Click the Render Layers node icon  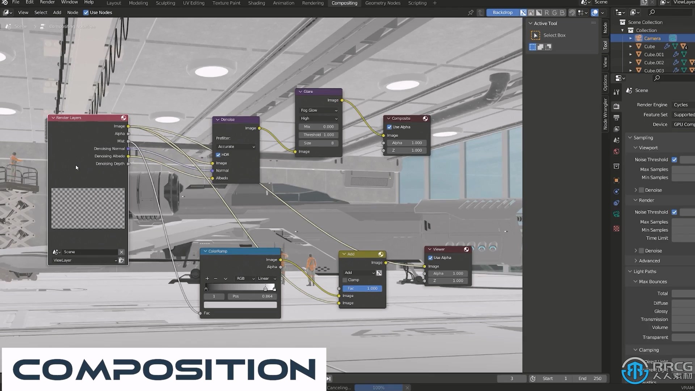pyautogui.click(x=124, y=118)
